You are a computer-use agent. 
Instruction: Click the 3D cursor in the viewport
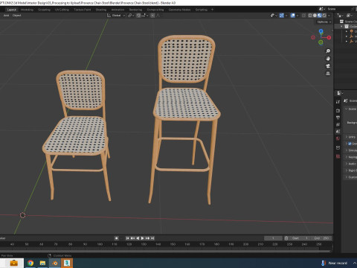point(22,215)
